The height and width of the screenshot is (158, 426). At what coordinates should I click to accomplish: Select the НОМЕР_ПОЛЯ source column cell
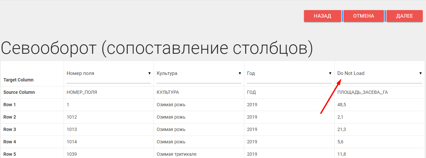click(82, 93)
